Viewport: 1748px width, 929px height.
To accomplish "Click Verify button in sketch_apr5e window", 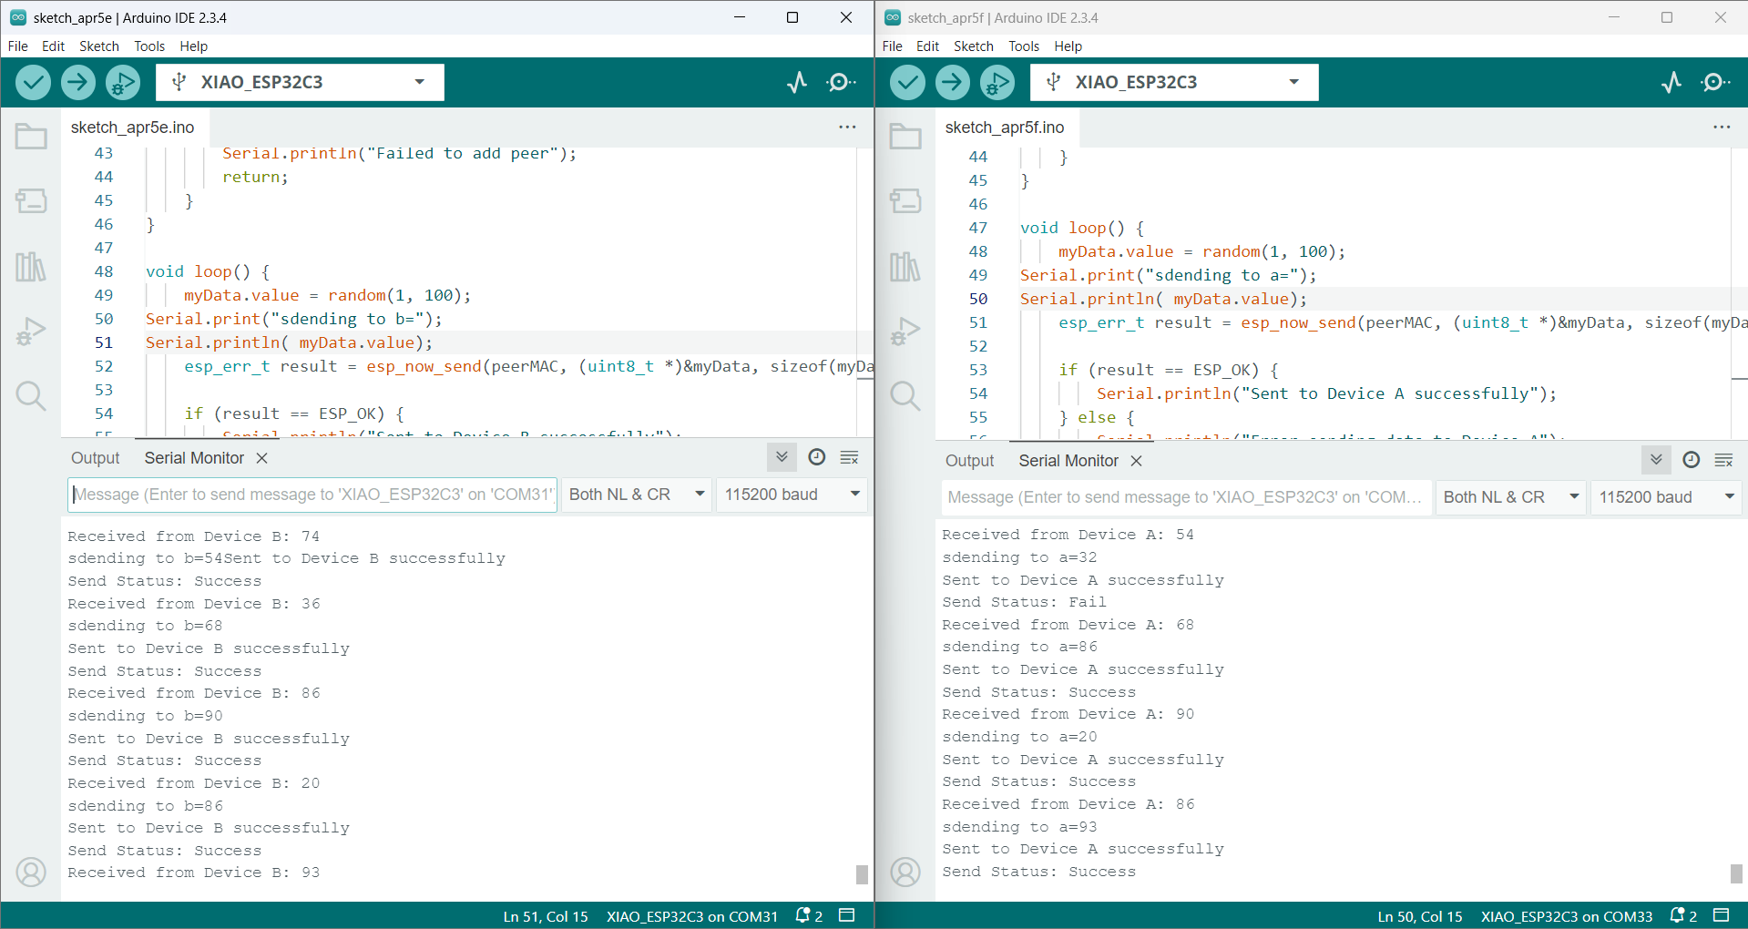I will [x=33, y=83].
